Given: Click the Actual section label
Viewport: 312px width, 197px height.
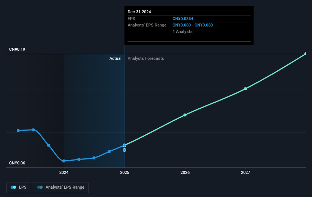Looking at the screenshot, I should point(116,58).
